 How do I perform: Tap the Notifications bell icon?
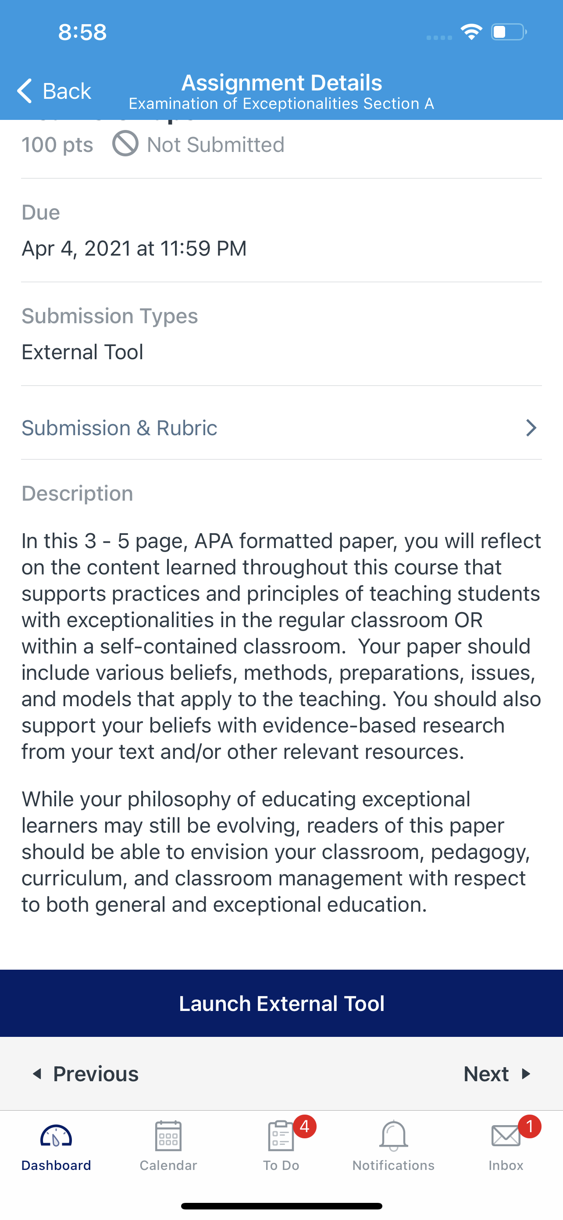pos(393,1135)
